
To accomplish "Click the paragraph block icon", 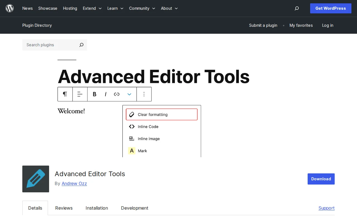I will tap(65, 94).
